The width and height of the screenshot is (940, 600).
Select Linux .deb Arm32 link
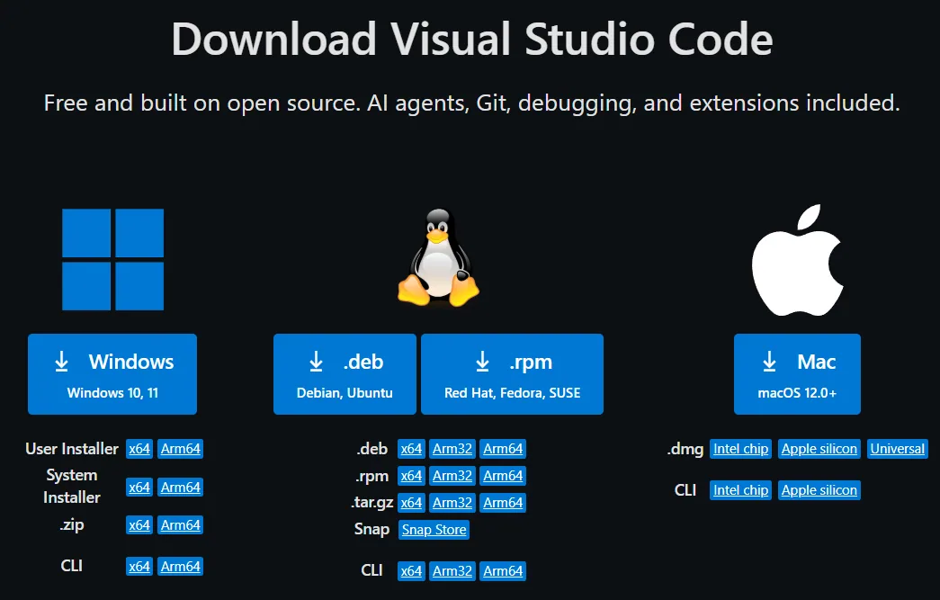(452, 449)
